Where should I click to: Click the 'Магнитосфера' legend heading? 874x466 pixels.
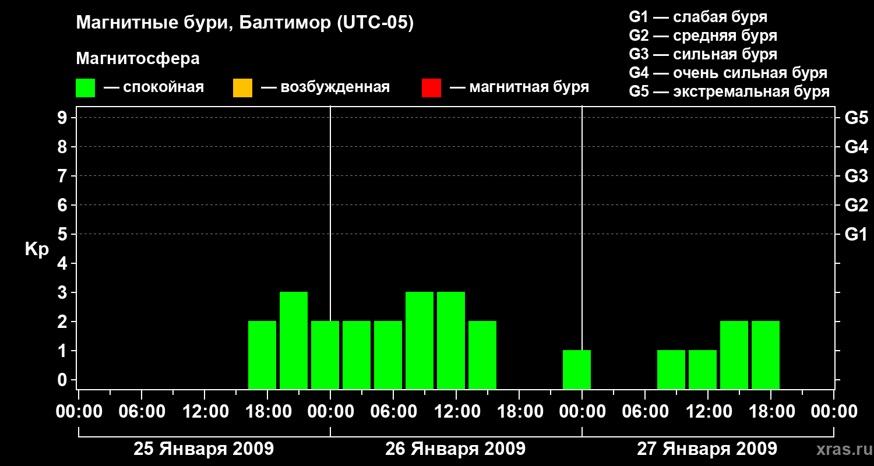[x=138, y=59]
